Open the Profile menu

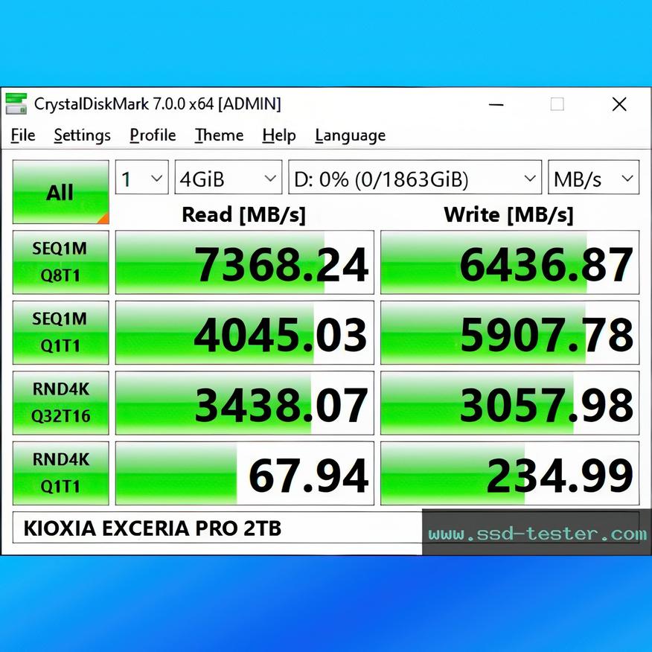(x=153, y=135)
